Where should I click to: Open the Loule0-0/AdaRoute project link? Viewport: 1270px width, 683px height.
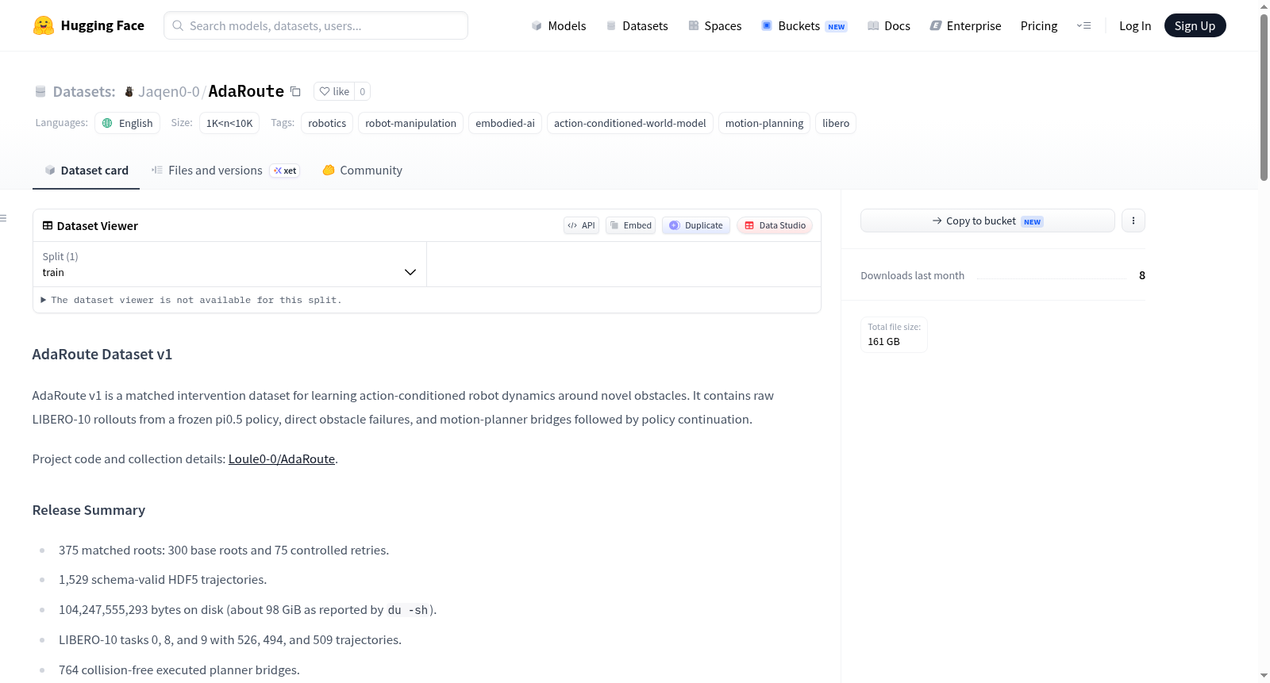282,459
